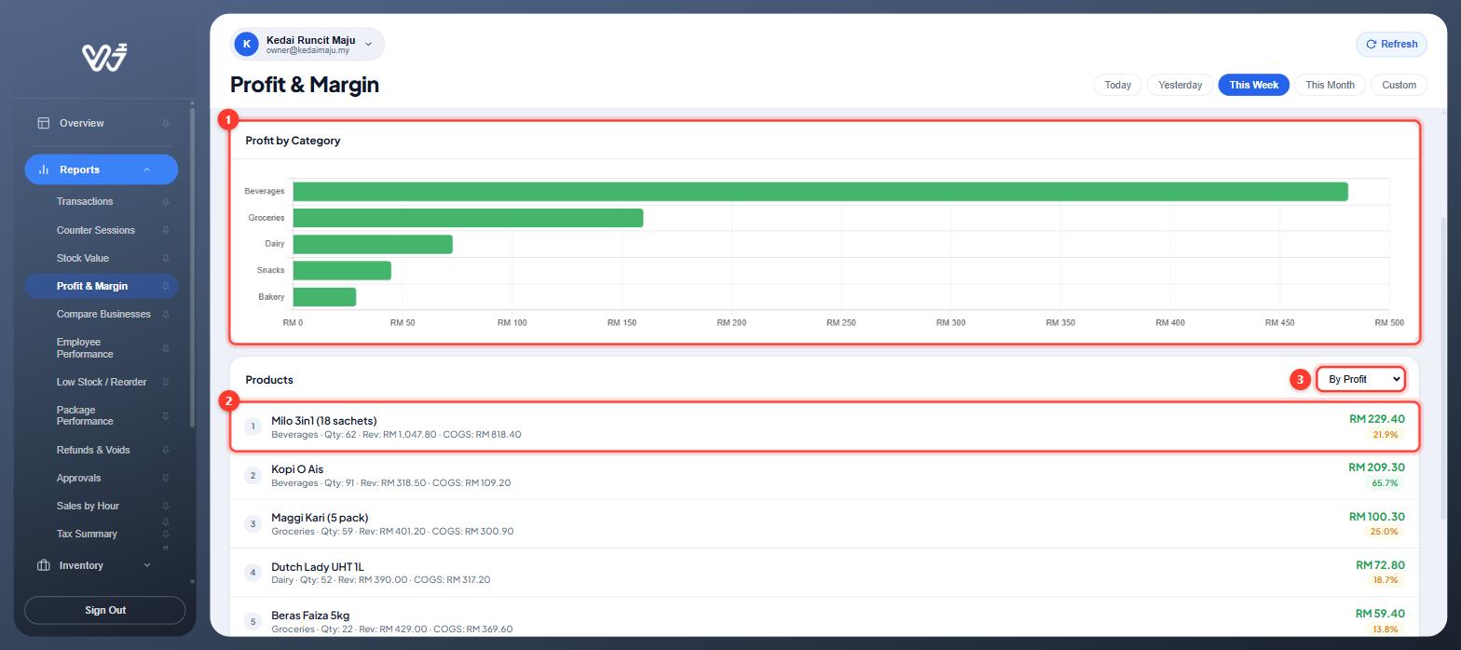This screenshot has width=1461, height=650.
Task: Click the Beras Faiza 5kg product name
Action: [310, 616]
